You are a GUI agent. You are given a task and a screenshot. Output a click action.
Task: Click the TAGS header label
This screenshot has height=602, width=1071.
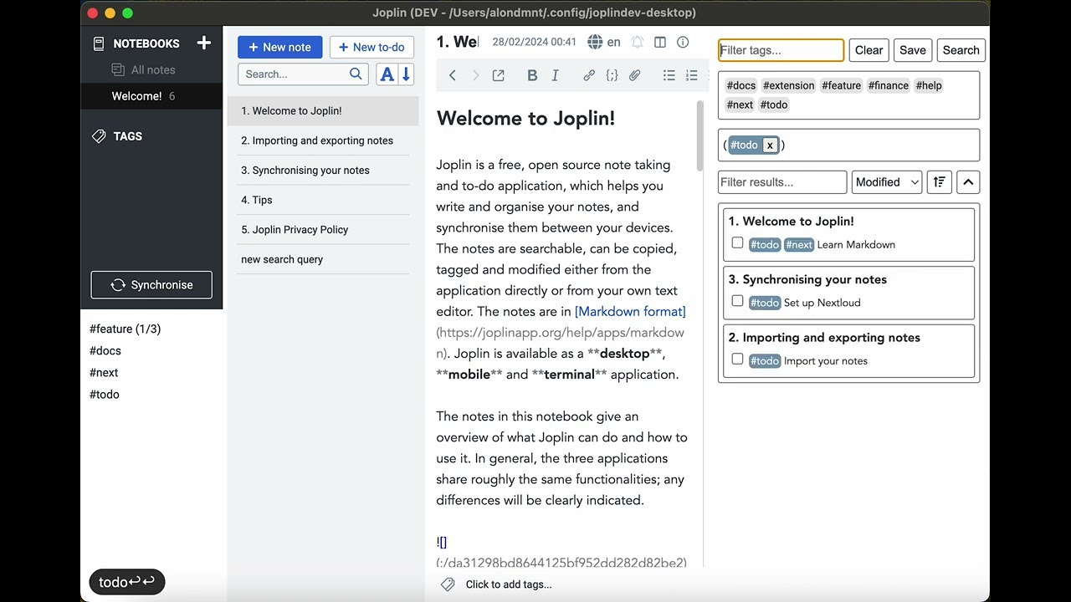click(x=128, y=136)
